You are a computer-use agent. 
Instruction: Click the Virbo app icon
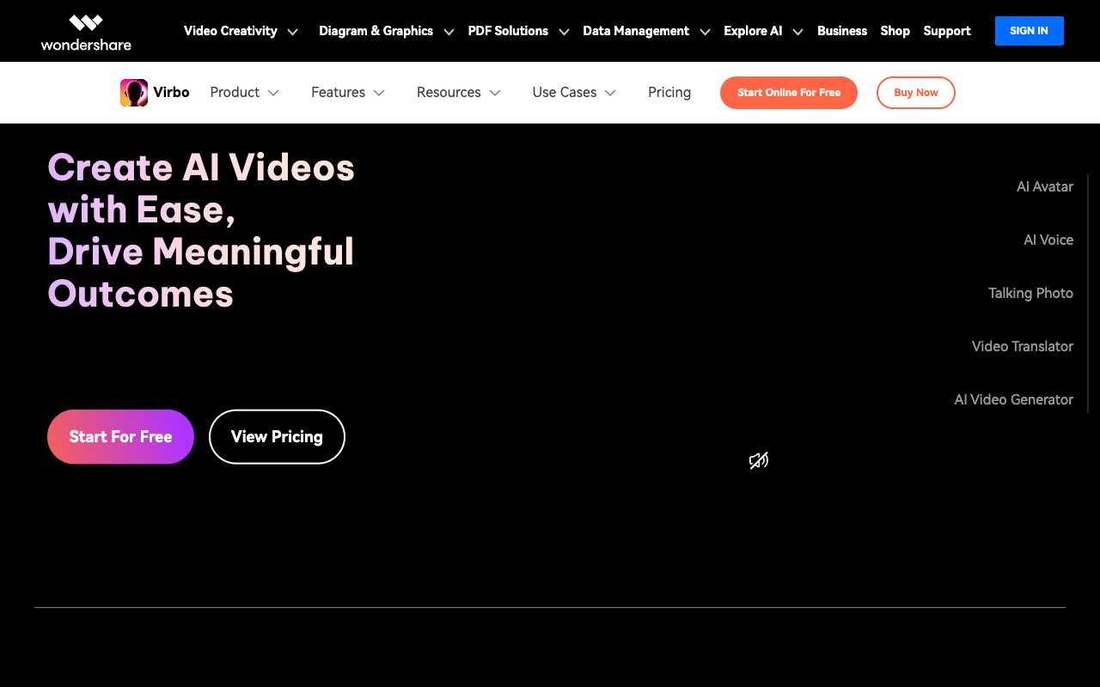pyautogui.click(x=134, y=93)
